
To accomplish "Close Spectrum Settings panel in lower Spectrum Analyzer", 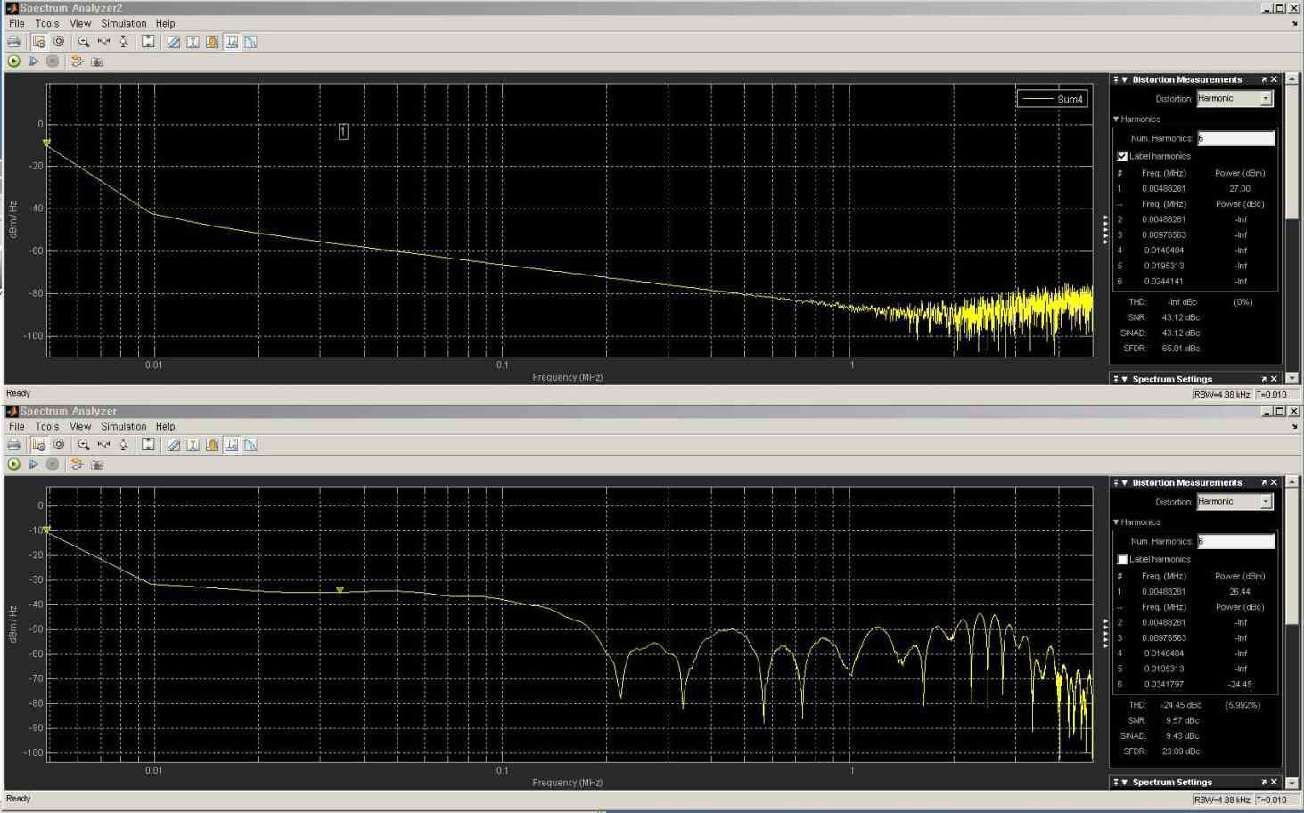I will pyautogui.click(x=1275, y=782).
